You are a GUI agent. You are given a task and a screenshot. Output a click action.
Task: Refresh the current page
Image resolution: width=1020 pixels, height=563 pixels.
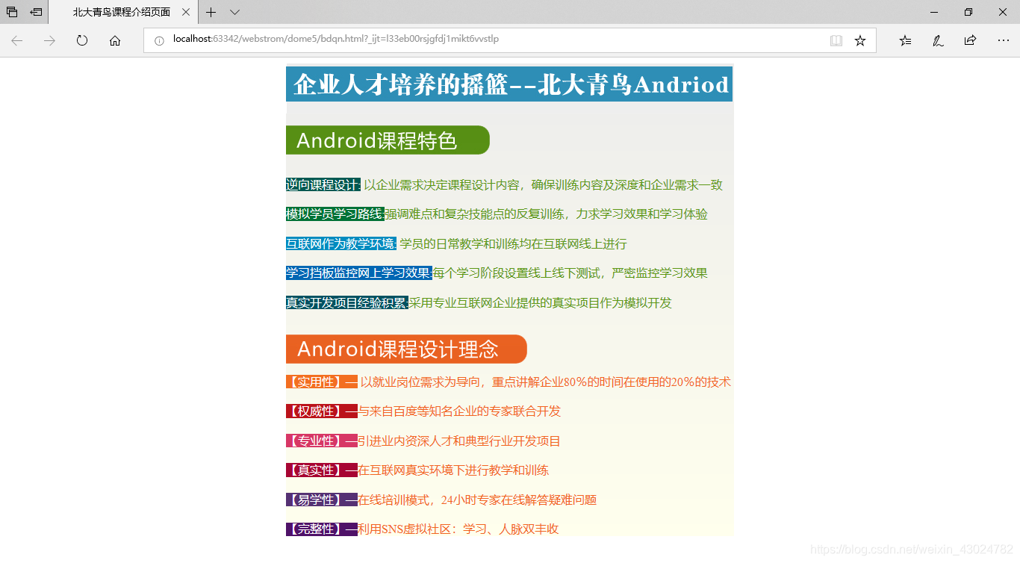tap(82, 40)
